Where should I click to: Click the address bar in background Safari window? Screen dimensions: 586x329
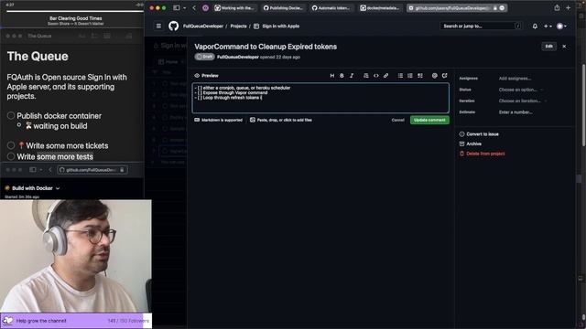click(92, 170)
